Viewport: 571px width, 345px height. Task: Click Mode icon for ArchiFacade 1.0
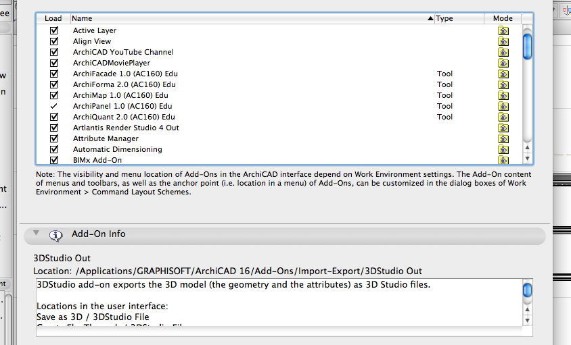(503, 74)
